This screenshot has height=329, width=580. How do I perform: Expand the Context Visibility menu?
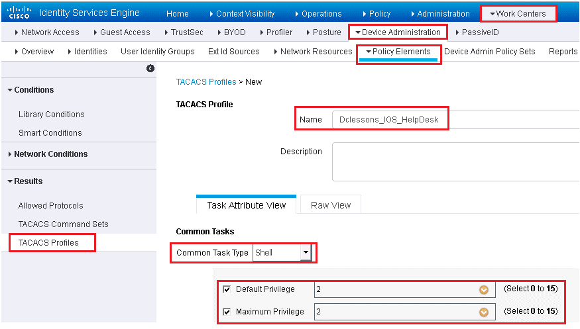click(x=243, y=14)
